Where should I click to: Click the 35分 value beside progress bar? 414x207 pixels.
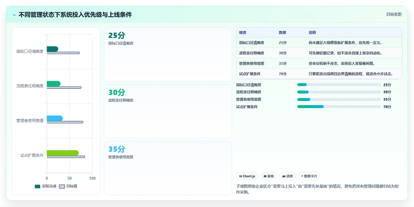pos(387,99)
